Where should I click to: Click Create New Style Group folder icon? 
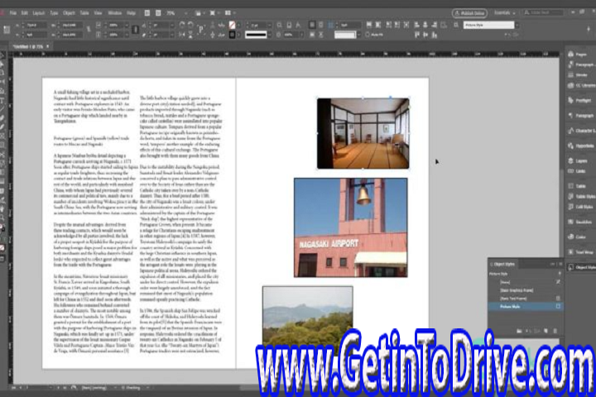click(519, 332)
